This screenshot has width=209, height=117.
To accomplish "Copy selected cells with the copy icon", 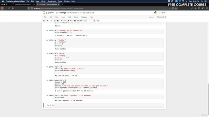I will click(x=55, y=21).
